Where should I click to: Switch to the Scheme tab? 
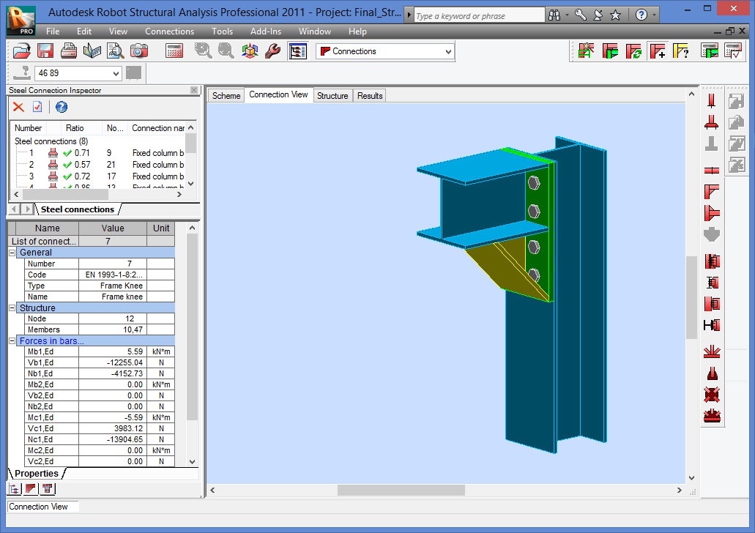(x=226, y=96)
